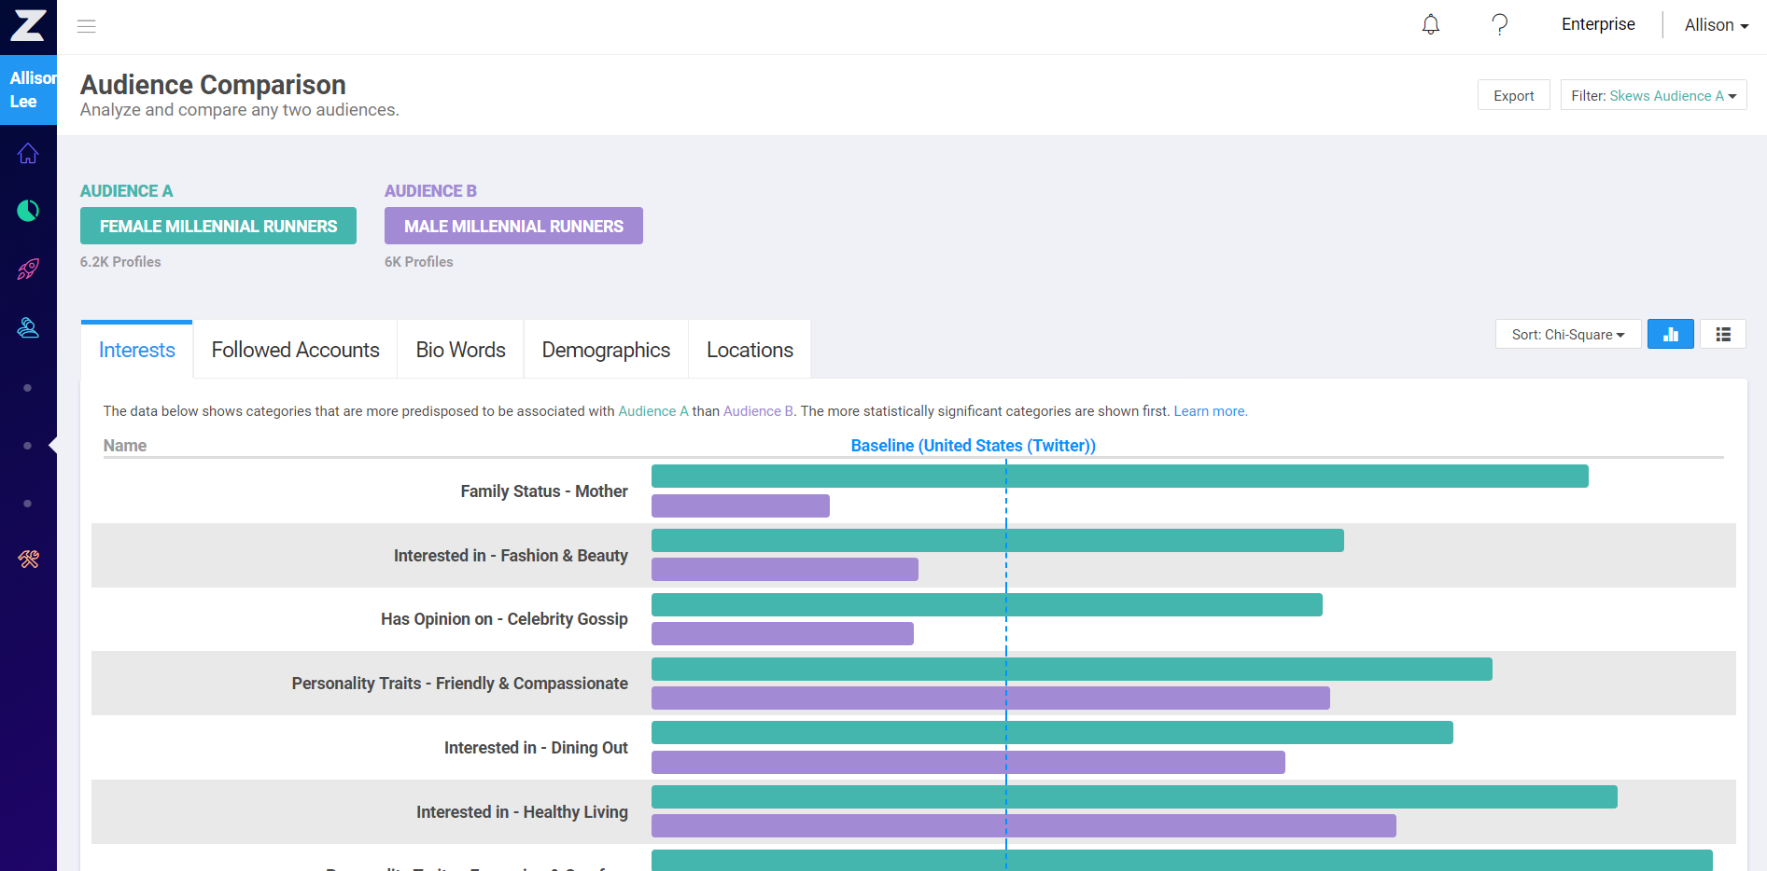Expand the Allison user menu
Image resolution: width=1767 pixels, height=871 pixels.
pos(1716,25)
